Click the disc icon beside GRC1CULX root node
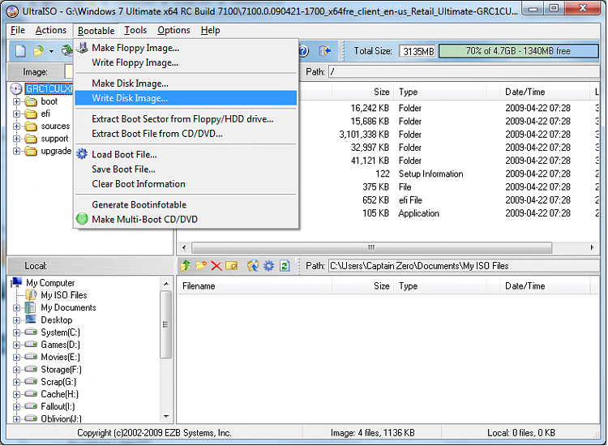Viewport: 608px width, 446px height. pos(16,89)
